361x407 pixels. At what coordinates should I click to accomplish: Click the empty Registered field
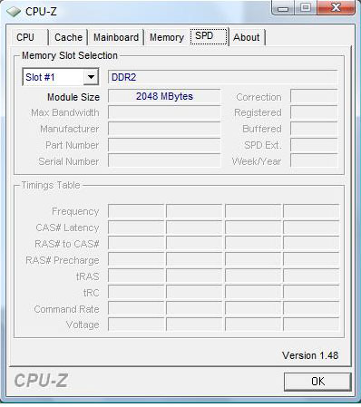click(314, 112)
